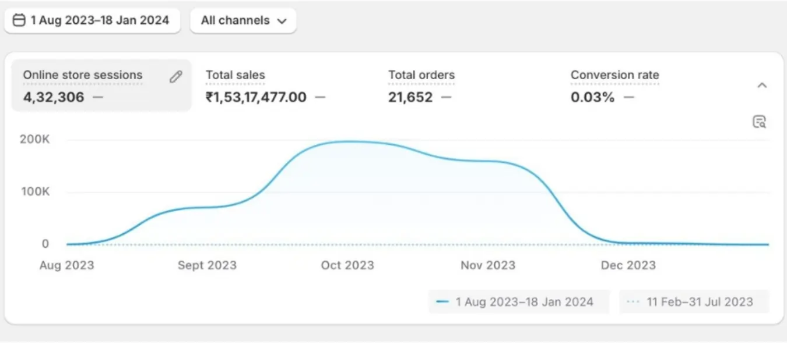Select the Total orders metric
This screenshot has height=349, width=787.
[421, 75]
